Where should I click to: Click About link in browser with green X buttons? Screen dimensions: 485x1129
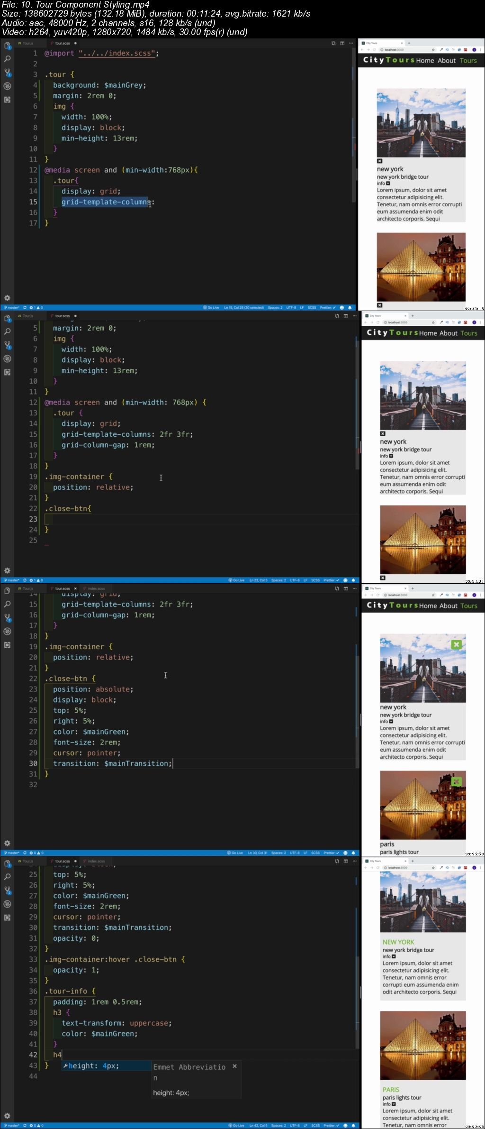(449, 606)
